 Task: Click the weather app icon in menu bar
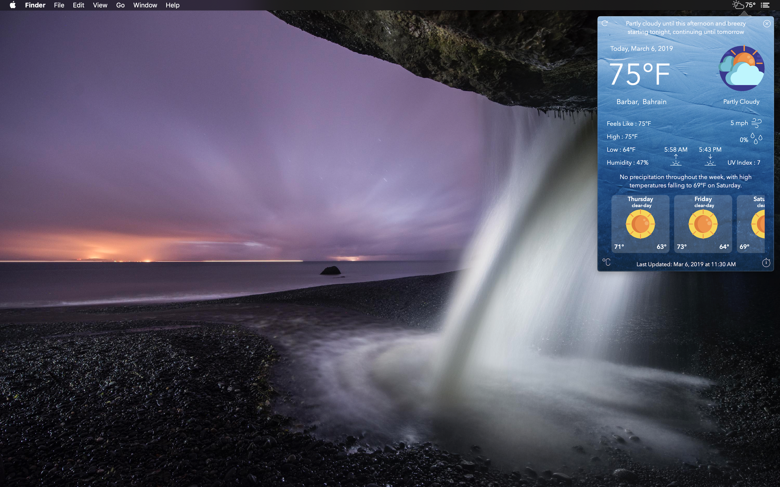pyautogui.click(x=738, y=5)
